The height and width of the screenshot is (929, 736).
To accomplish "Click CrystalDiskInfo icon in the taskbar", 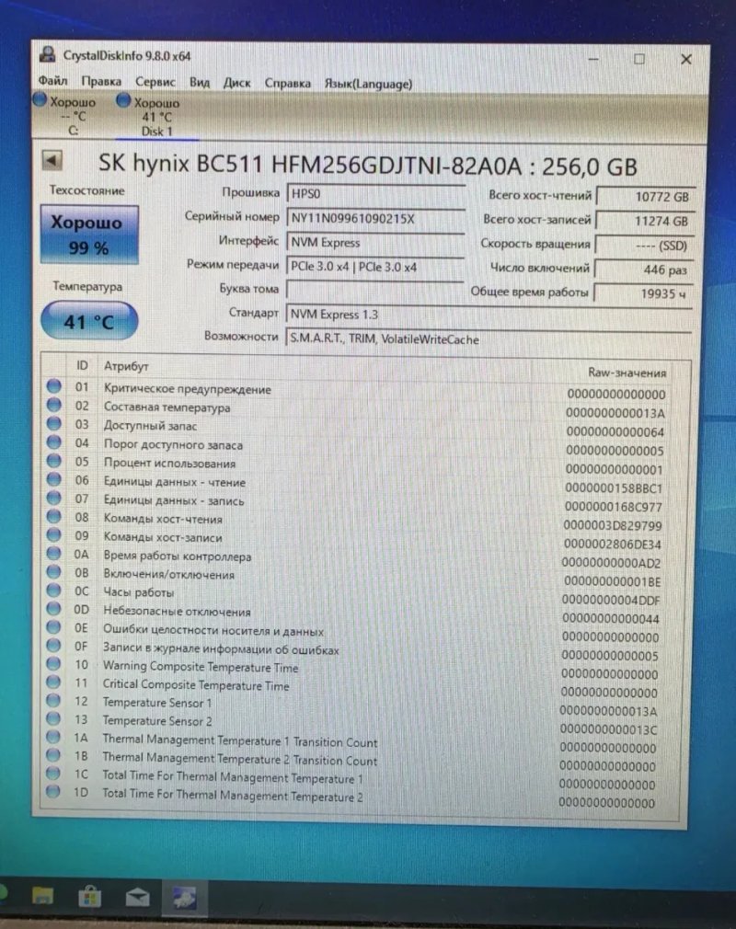I will point(185,898).
